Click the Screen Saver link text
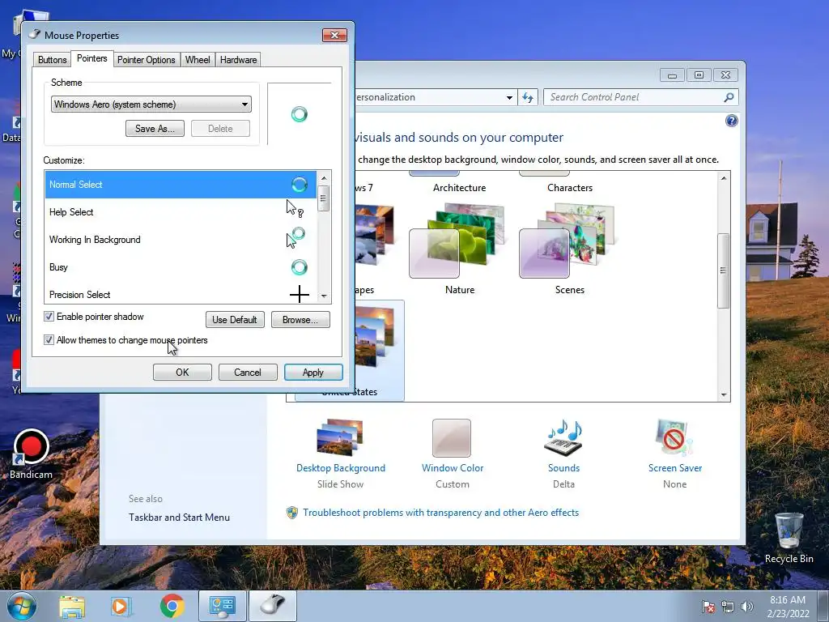This screenshot has height=622, width=829. pos(675,468)
